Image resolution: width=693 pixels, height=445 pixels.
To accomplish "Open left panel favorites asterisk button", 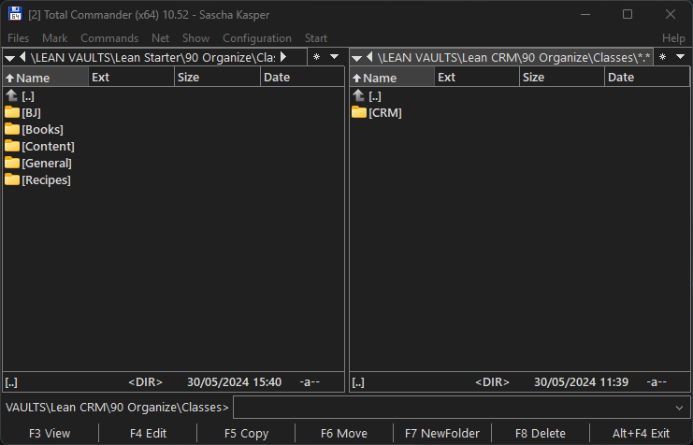I will point(316,57).
